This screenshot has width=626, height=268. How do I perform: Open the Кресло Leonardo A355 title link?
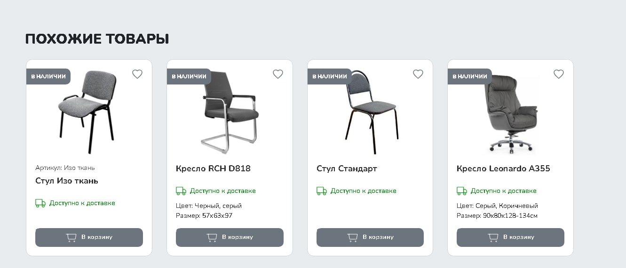(503, 168)
